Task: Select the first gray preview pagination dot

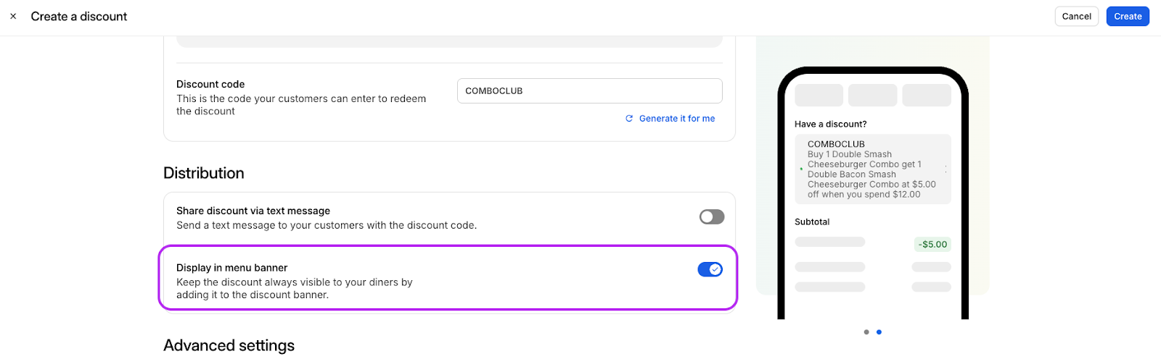Action: 866,332
